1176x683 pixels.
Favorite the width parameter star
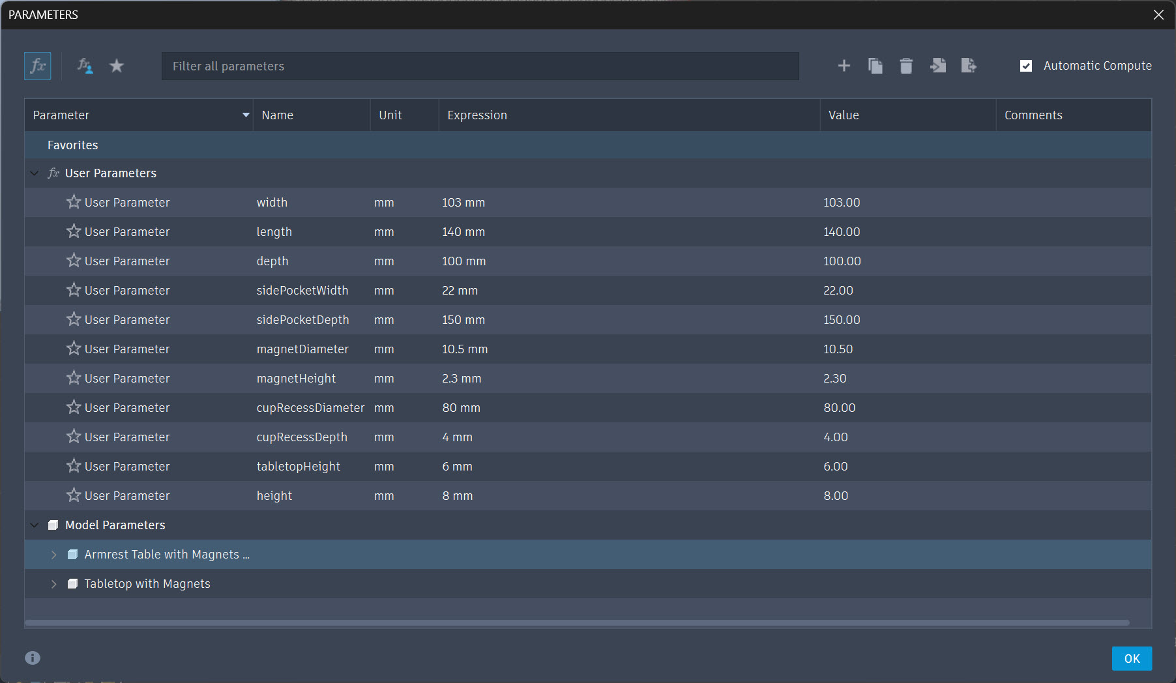click(74, 202)
